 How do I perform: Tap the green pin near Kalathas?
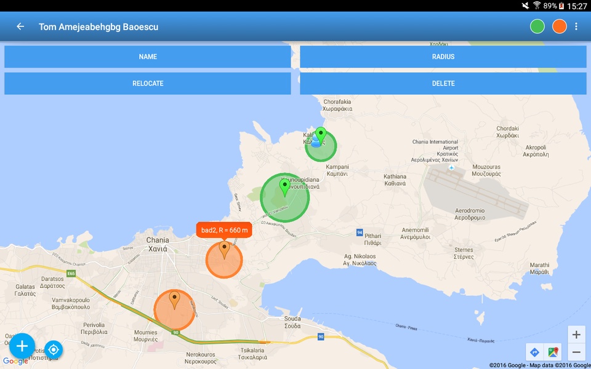pyautogui.click(x=321, y=135)
